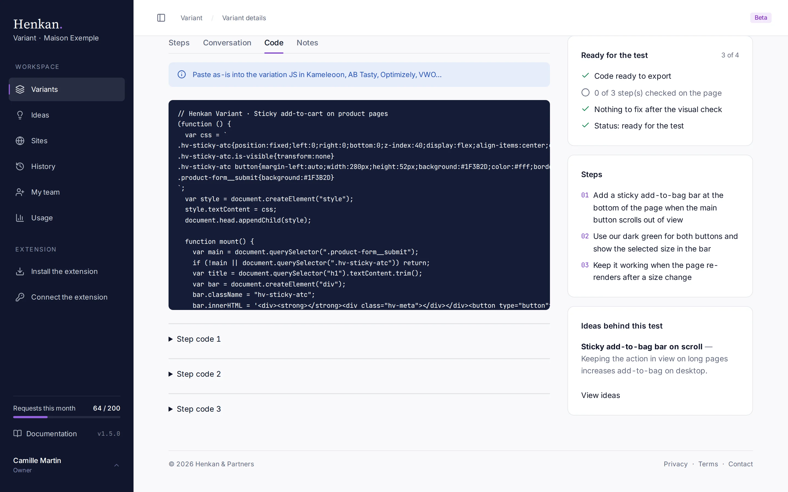Click the "v1.5.0" version label

(x=109, y=434)
